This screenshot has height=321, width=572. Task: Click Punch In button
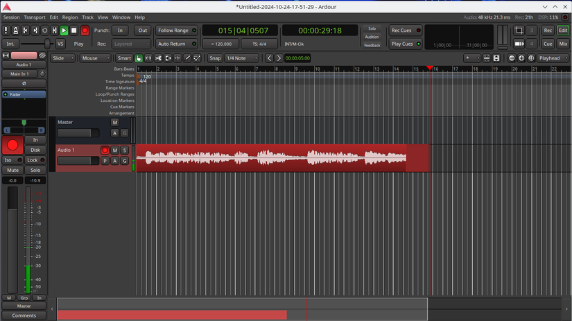pos(121,31)
